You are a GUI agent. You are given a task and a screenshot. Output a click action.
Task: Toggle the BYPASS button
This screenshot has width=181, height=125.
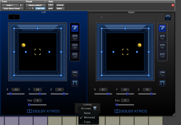(60, 5)
